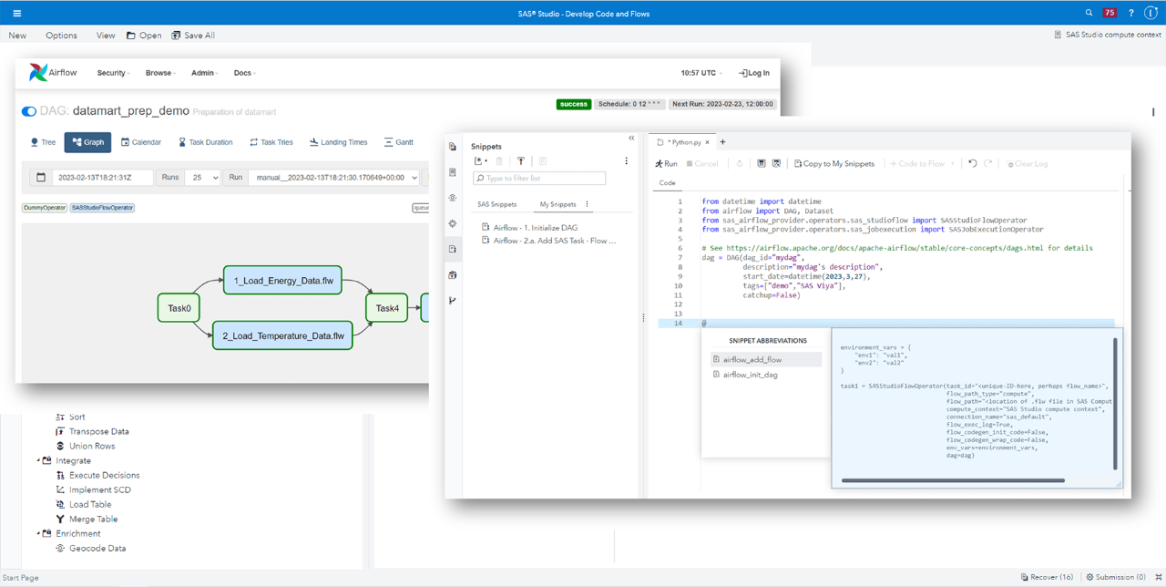1166x587 pixels.
Task: Click the search icon in the top bar
Action: [1089, 13]
